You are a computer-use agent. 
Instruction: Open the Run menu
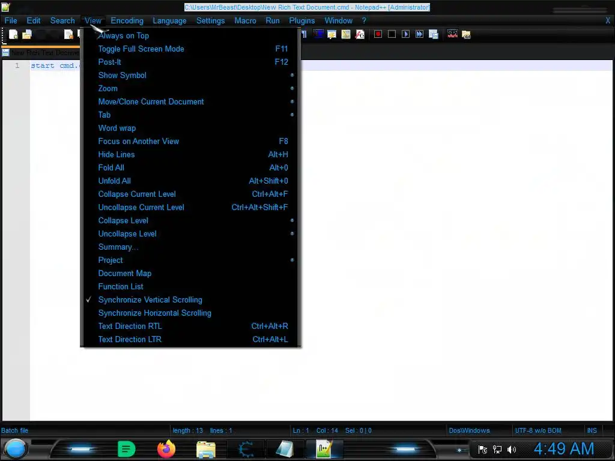tap(273, 21)
